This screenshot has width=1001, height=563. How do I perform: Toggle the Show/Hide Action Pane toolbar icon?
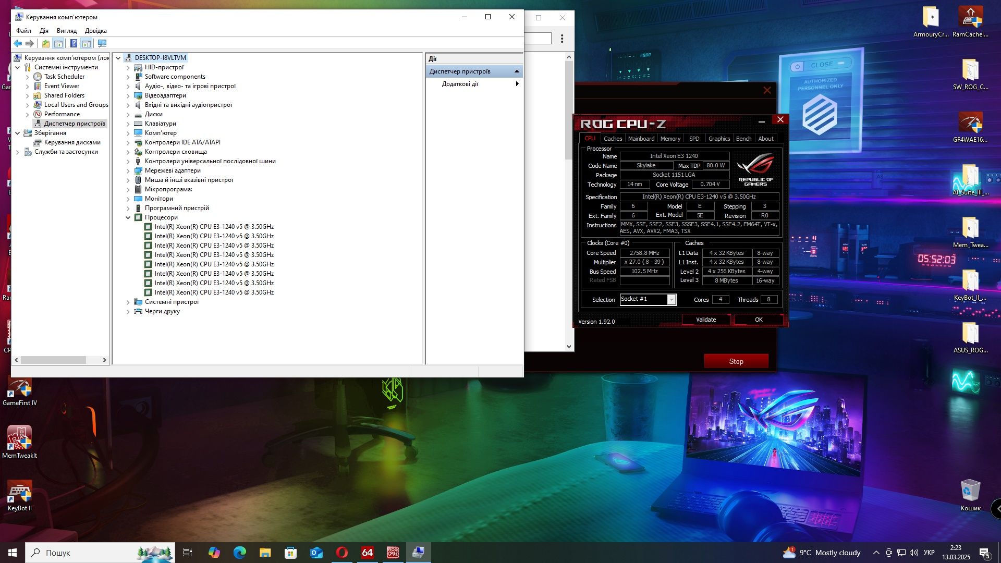point(87,44)
